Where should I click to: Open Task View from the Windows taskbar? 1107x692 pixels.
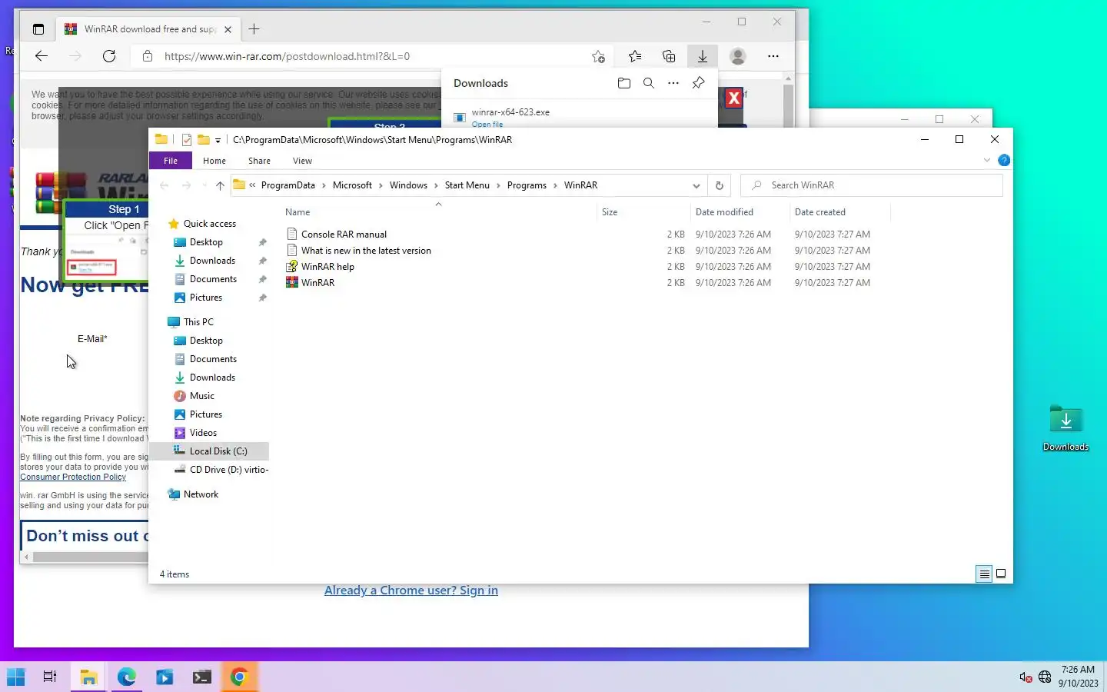click(50, 677)
